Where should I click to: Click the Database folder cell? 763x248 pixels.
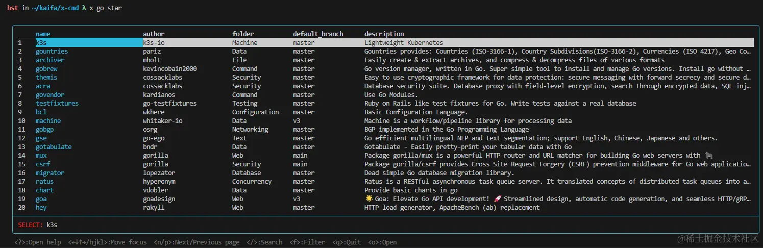(247, 173)
